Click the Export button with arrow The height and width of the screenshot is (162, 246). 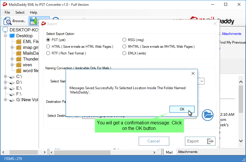[x=200, y=141]
